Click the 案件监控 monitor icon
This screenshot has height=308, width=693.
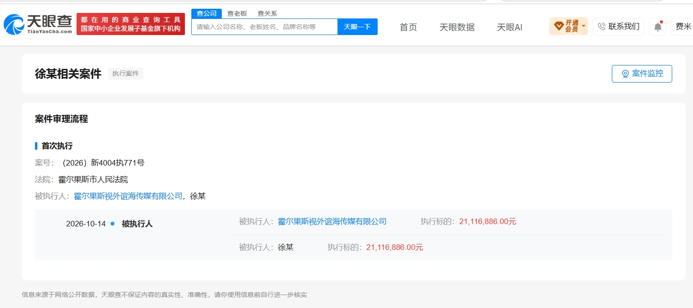coord(625,74)
